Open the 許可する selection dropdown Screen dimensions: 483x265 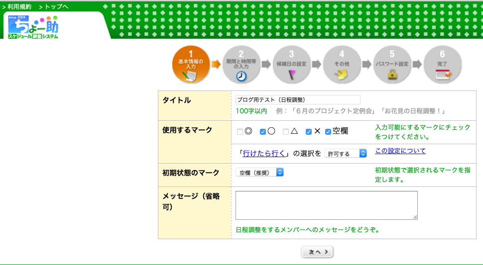[x=345, y=154]
